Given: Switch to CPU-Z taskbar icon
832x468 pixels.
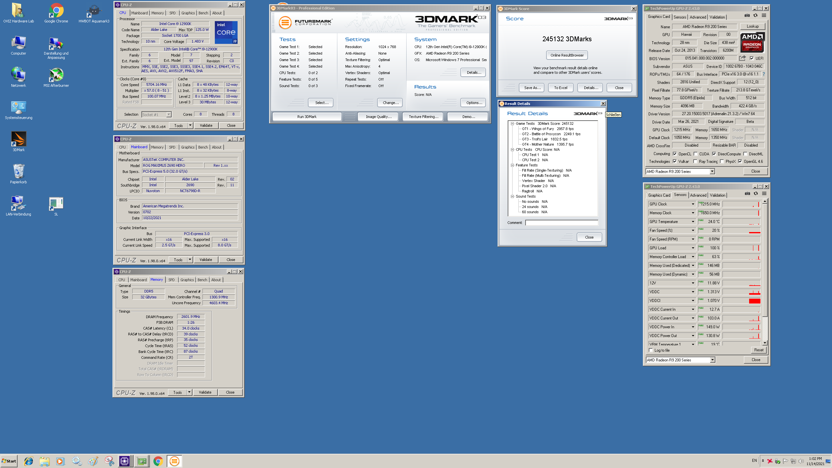Looking at the screenshot, I should pos(124,461).
